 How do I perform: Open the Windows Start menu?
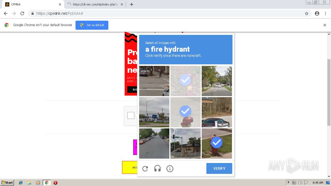pos(7,183)
